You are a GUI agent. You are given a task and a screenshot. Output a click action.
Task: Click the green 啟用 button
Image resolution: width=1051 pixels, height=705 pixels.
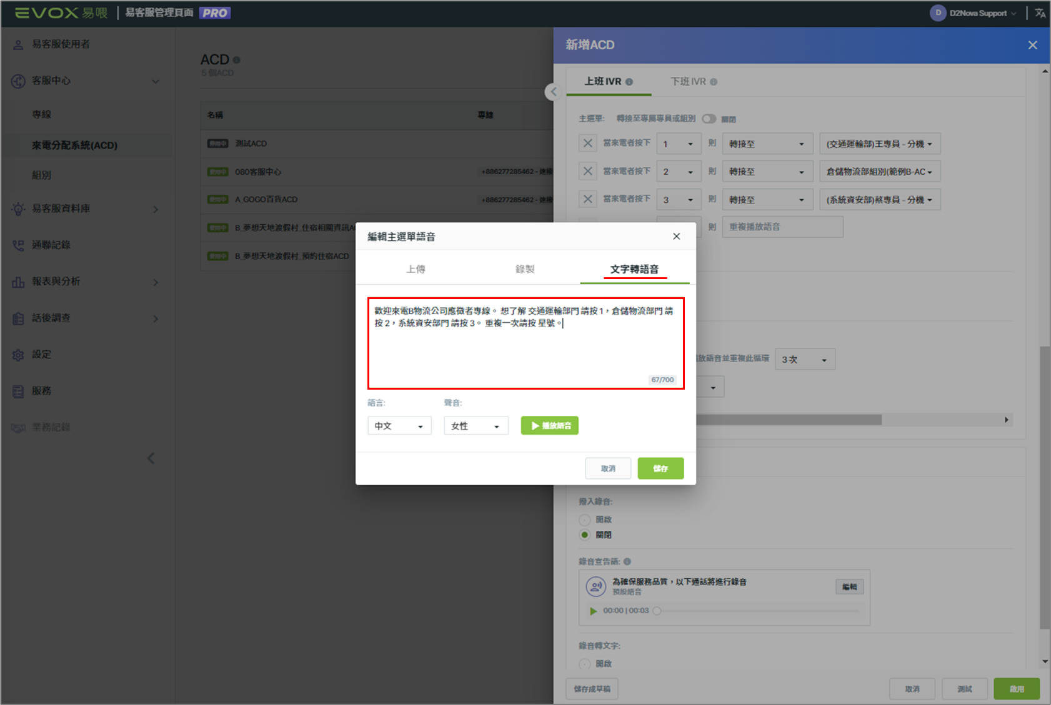coord(1017,689)
